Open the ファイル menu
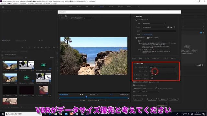207x116 pixels. 3,4
